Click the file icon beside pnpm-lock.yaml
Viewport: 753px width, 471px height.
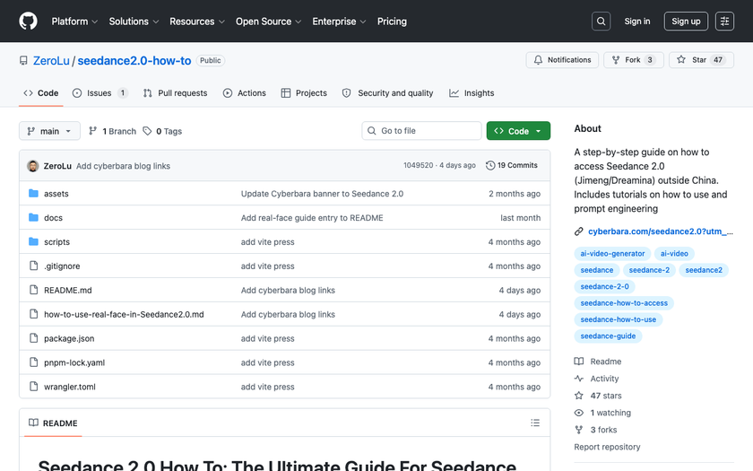(33, 362)
